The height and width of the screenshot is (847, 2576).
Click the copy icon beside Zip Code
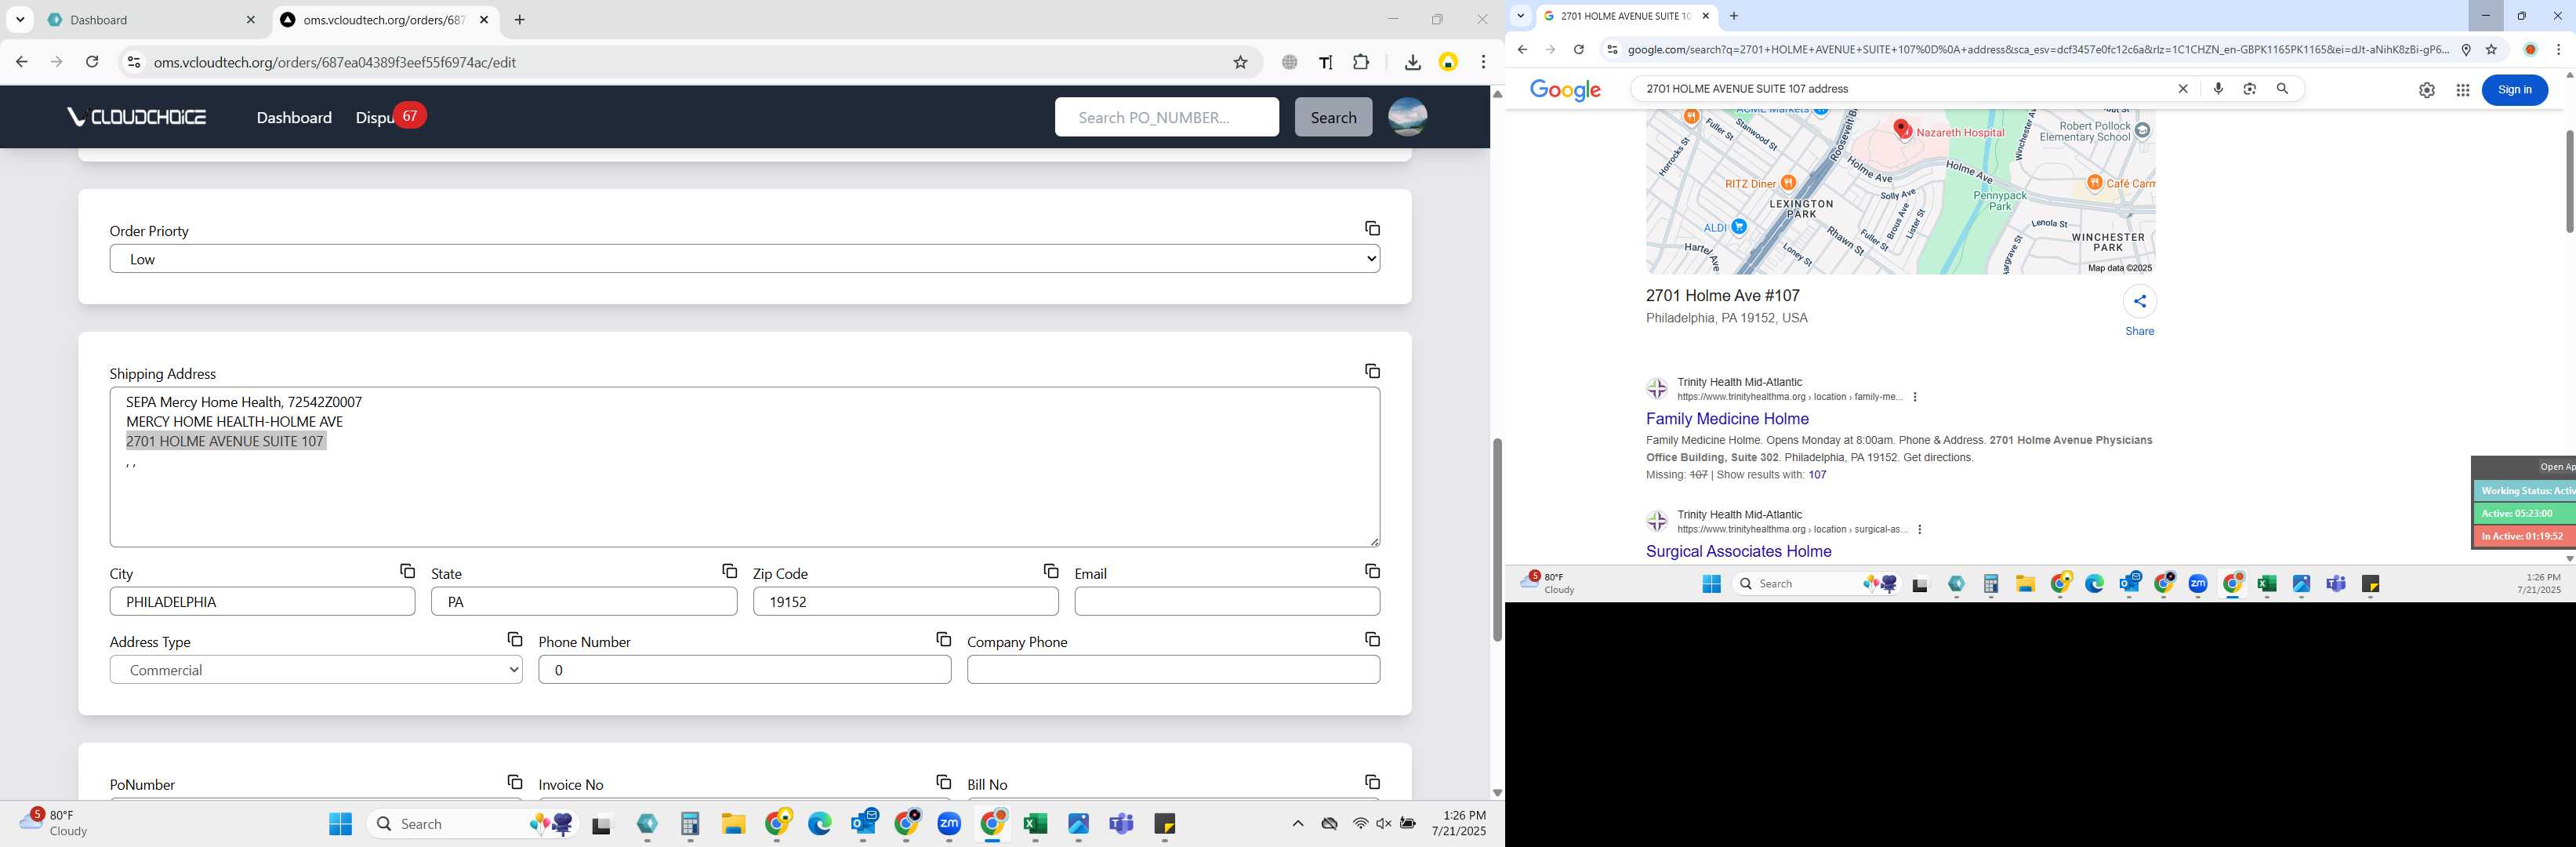click(x=1050, y=571)
